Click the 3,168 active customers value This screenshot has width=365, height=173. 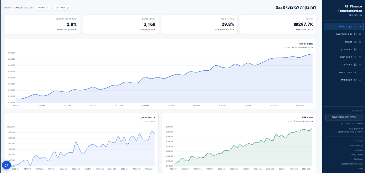149,25
